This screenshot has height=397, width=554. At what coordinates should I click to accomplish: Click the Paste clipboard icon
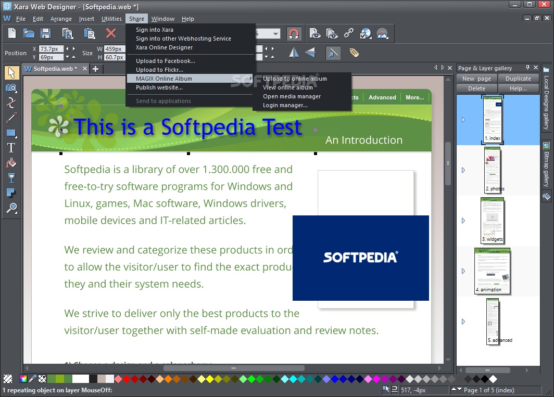click(x=90, y=33)
